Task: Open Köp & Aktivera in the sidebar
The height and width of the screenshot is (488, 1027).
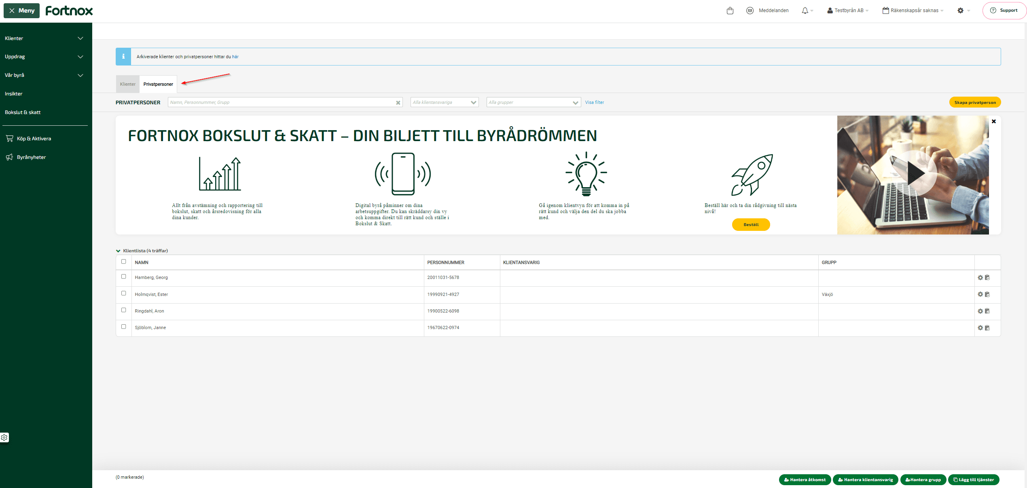Action: pyautogui.click(x=29, y=138)
